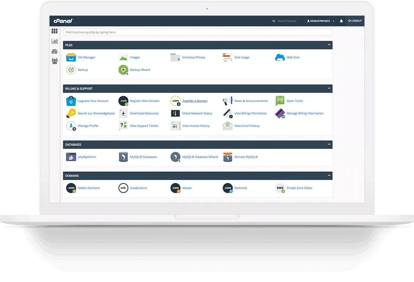
Task: Open the Simple Zone Editor DNS icon
Action: point(280,188)
